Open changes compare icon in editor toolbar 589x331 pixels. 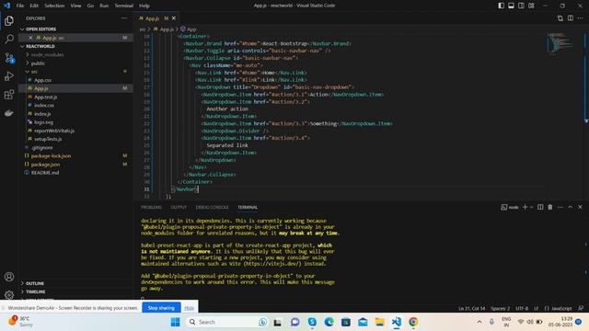[x=560, y=18]
